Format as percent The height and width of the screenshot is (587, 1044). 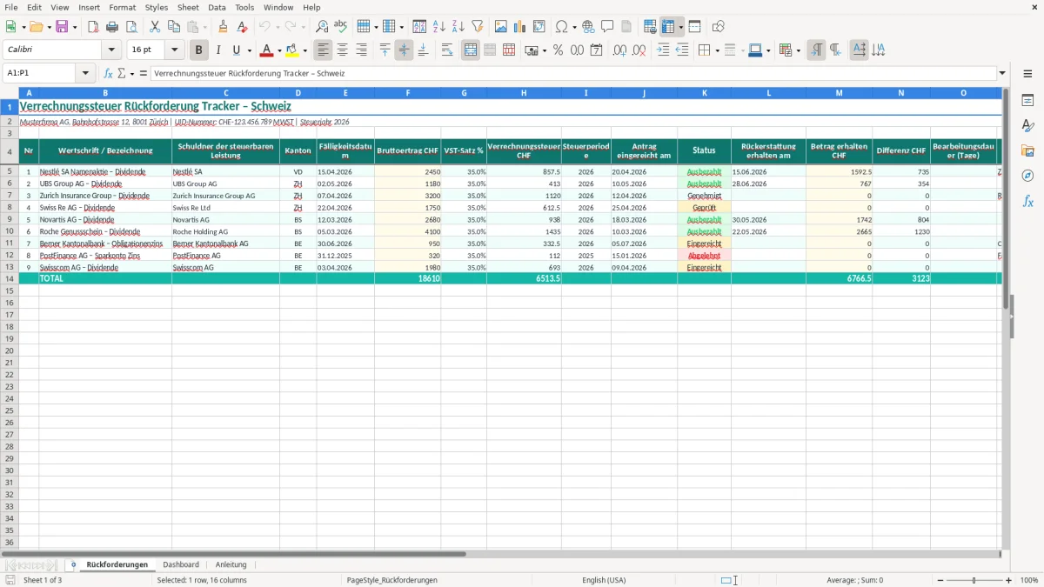click(x=558, y=50)
